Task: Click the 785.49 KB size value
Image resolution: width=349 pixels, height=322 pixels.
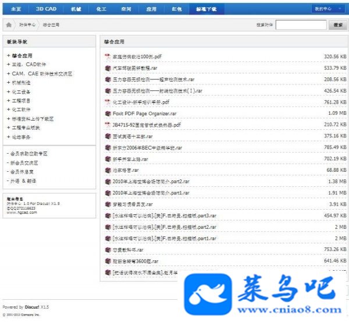Action: point(335,147)
